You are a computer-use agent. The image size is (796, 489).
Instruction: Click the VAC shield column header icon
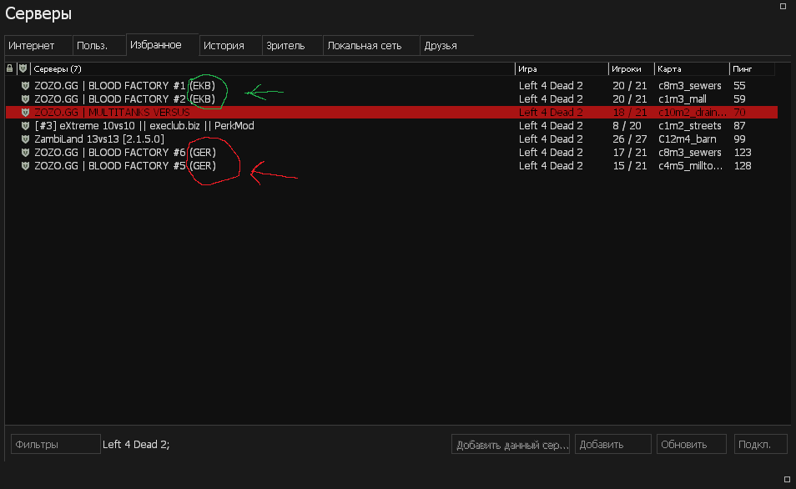click(23, 68)
